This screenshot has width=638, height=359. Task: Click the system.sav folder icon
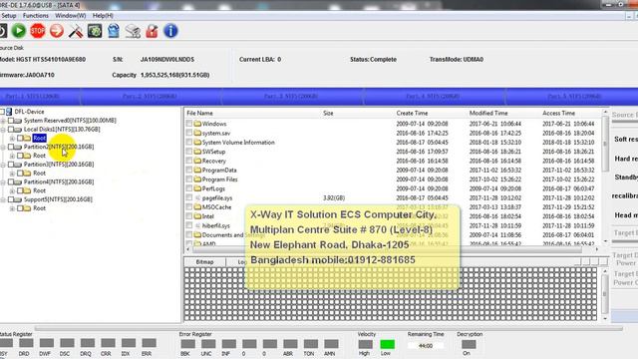pos(197,133)
